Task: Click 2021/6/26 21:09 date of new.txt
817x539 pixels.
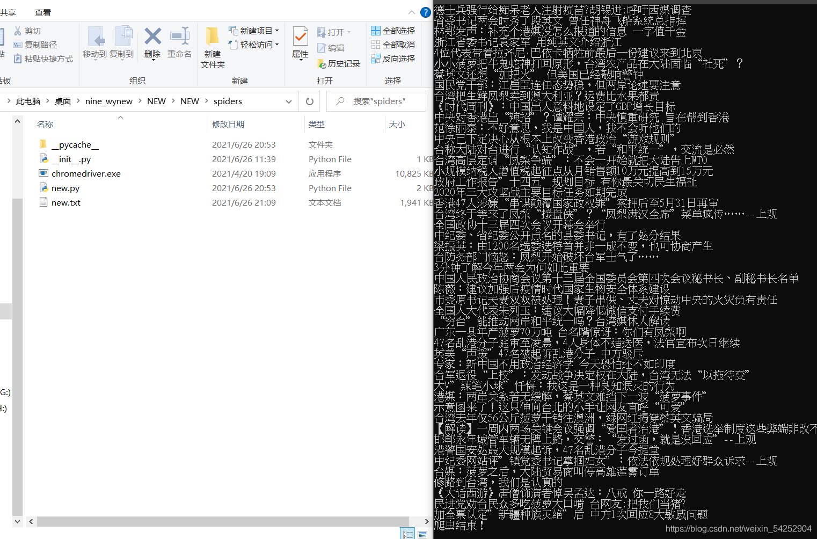Action: [244, 202]
